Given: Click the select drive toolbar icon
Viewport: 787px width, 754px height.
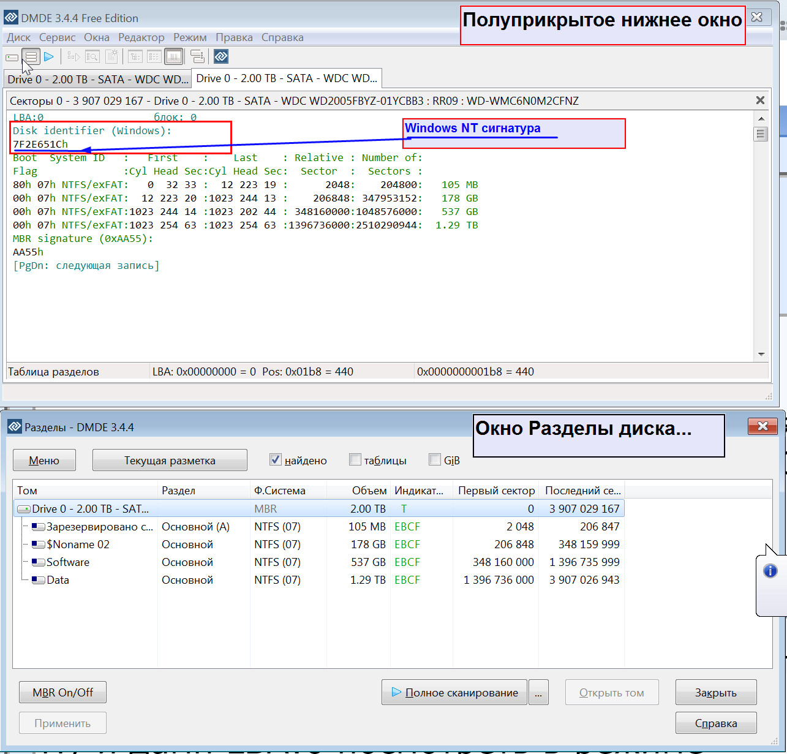Looking at the screenshot, I should pos(12,57).
